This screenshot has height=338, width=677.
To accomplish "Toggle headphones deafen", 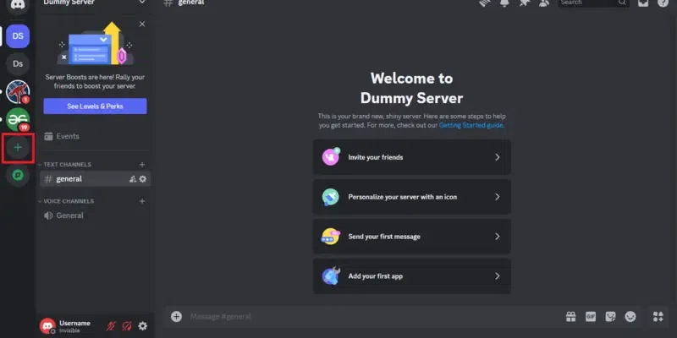I will tap(127, 326).
